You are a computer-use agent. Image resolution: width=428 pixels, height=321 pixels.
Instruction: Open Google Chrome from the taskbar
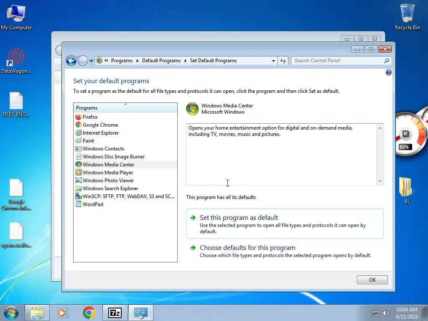point(89,313)
